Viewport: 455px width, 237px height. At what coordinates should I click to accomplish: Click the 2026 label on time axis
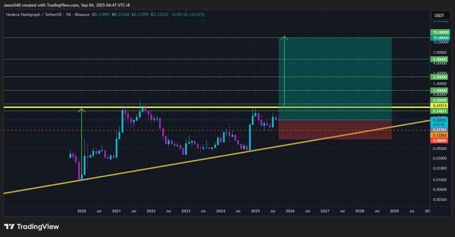(x=290, y=210)
